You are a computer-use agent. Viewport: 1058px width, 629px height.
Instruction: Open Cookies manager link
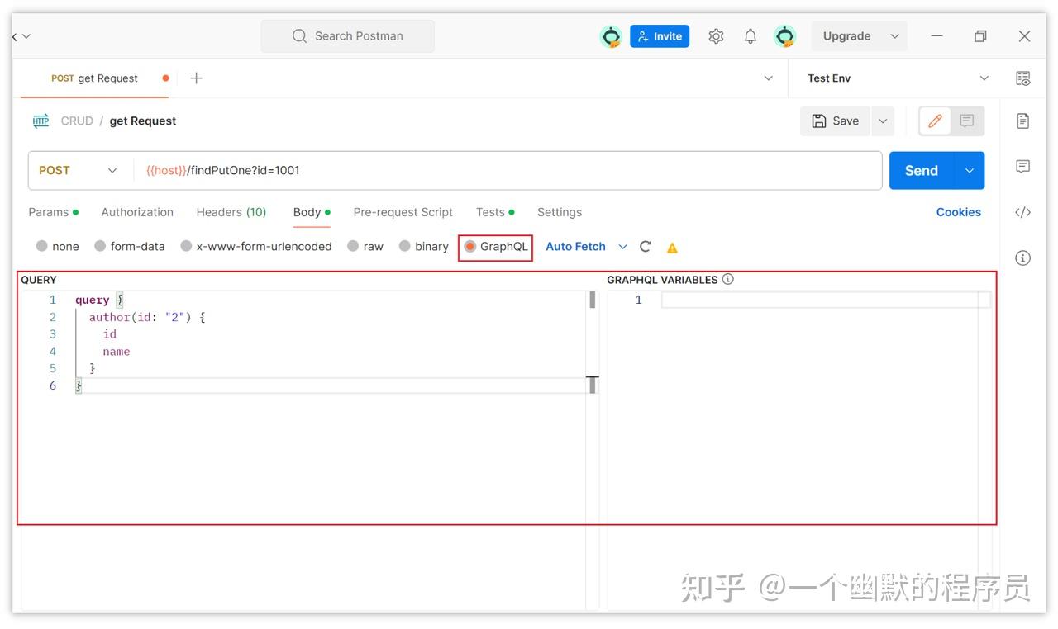point(958,212)
